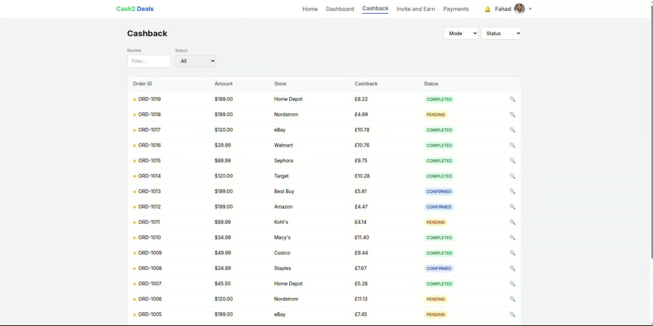
Task: Open details magnifier for ORD-1019
Action: click(512, 99)
